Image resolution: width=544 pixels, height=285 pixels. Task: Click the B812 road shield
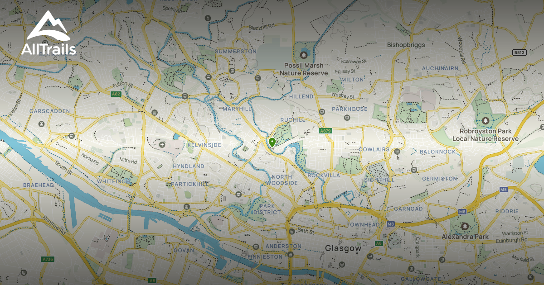[x=519, y=53]
